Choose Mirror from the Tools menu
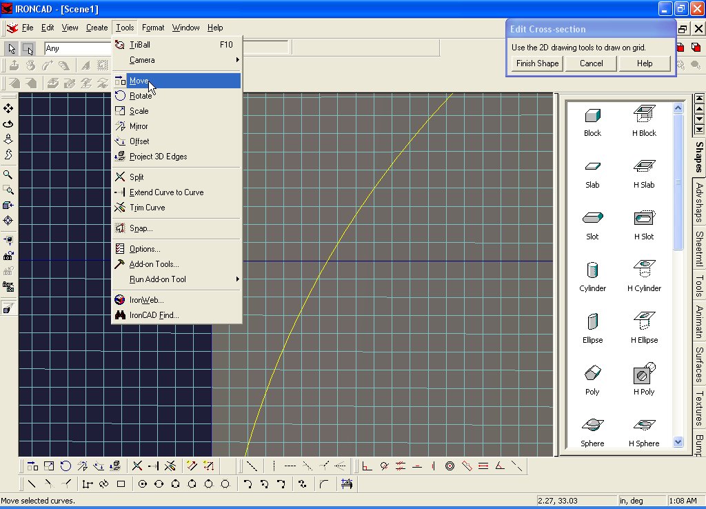This screenshot has height=509, width=706. point(176,126)
